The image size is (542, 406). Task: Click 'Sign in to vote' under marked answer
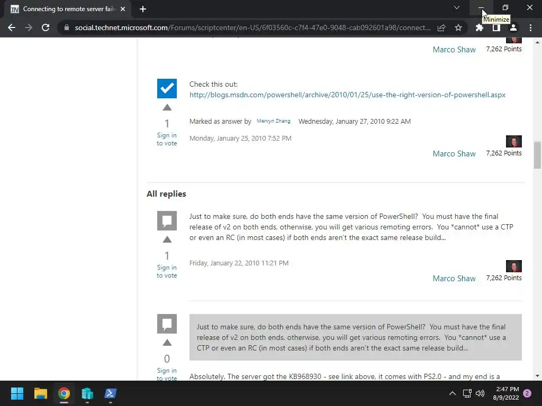[x=167, y=139]
